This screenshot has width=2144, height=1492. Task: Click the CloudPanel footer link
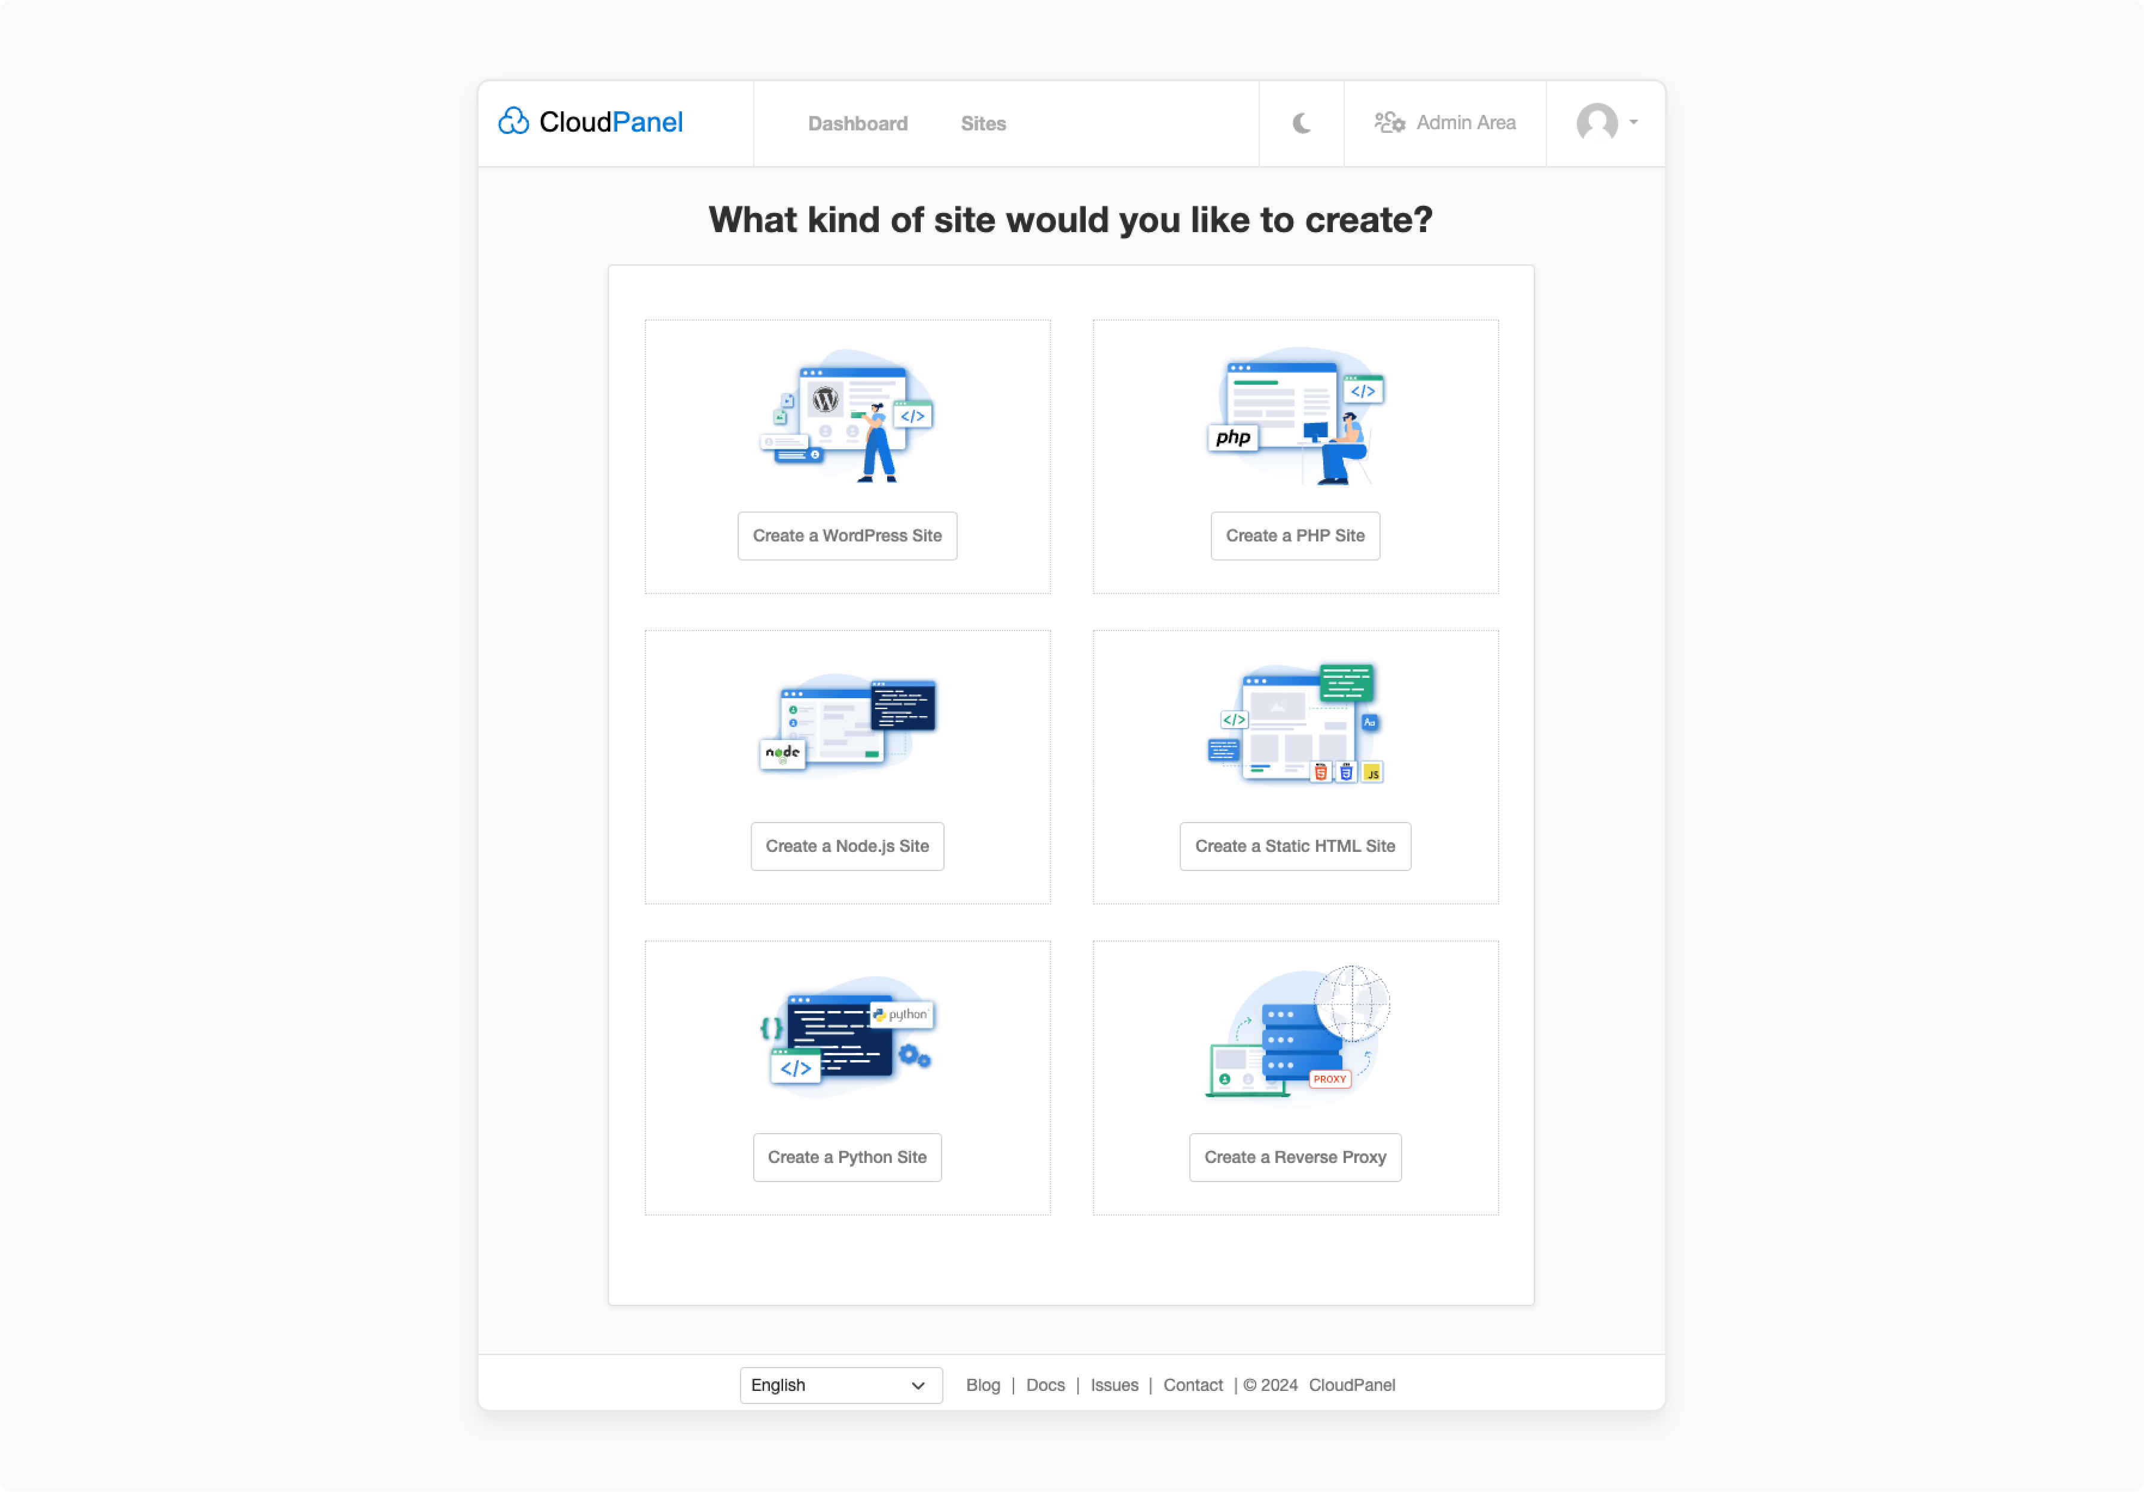pyautogui.click(x=1351, y=1385)
